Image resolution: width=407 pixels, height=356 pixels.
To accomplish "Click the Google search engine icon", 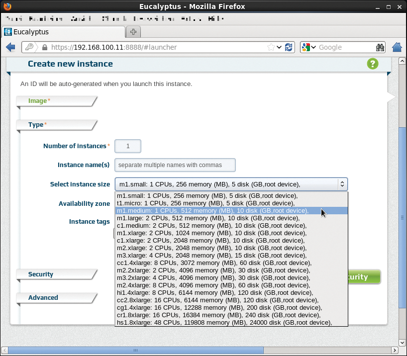I will (x=306, y=47).
